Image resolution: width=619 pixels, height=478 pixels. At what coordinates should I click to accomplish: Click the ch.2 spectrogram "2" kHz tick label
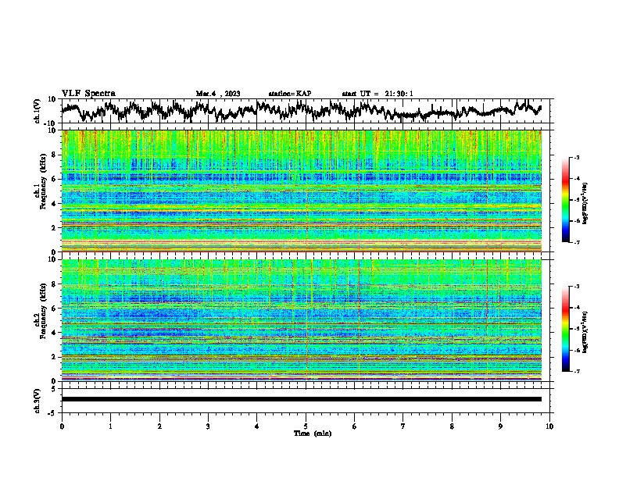click(55, 357)
